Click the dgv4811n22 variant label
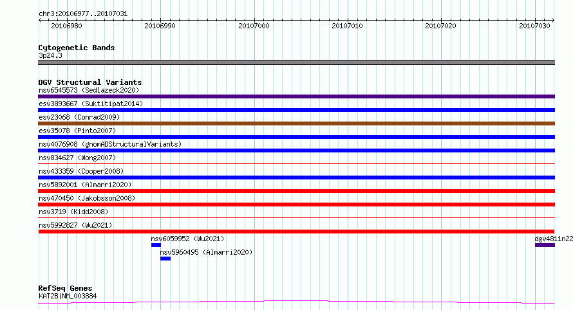This screenshot has width=573, height=310. pyautogui.click(x=554, y=239)
